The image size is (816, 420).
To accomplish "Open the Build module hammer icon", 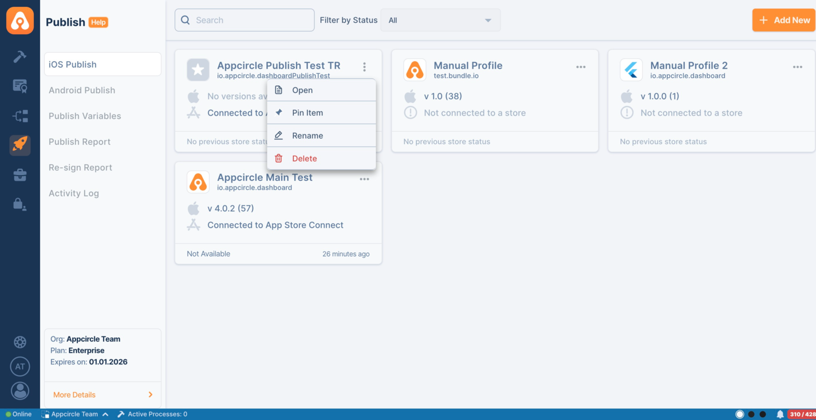I will click(20, 56).
